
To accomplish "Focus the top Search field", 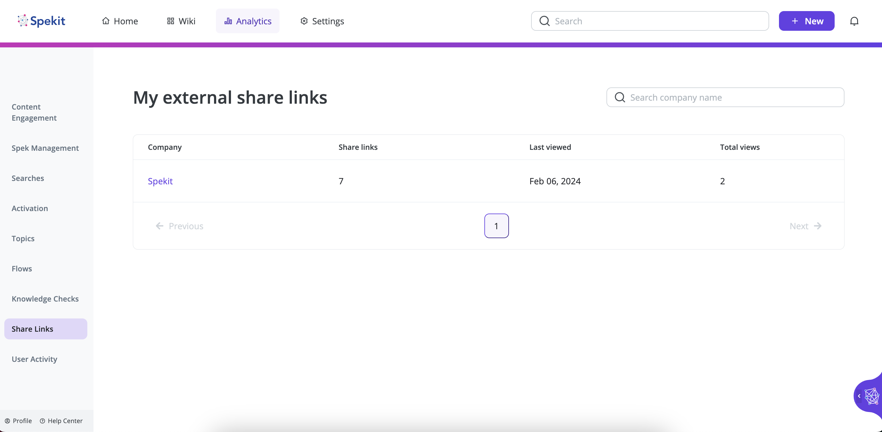I will 650,21.
